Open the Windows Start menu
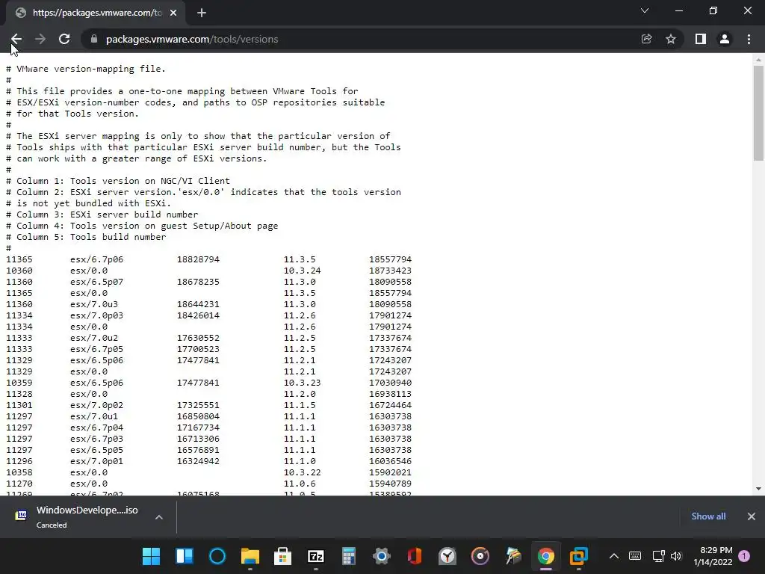Screen dimensions: 765x574 click(x=151, y=556)
